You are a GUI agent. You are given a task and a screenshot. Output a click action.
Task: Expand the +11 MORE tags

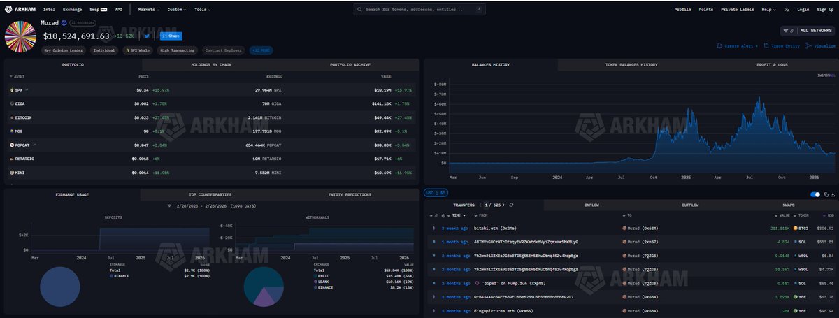(262, 50)
